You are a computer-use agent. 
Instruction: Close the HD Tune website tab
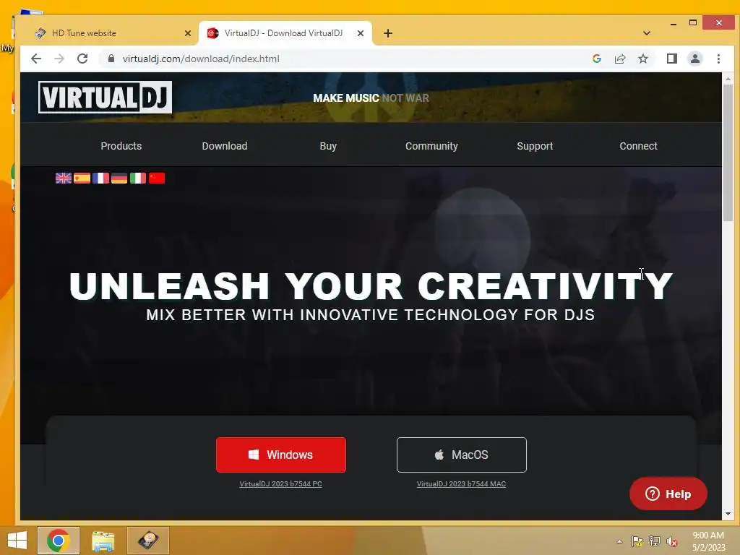point(187,33)
